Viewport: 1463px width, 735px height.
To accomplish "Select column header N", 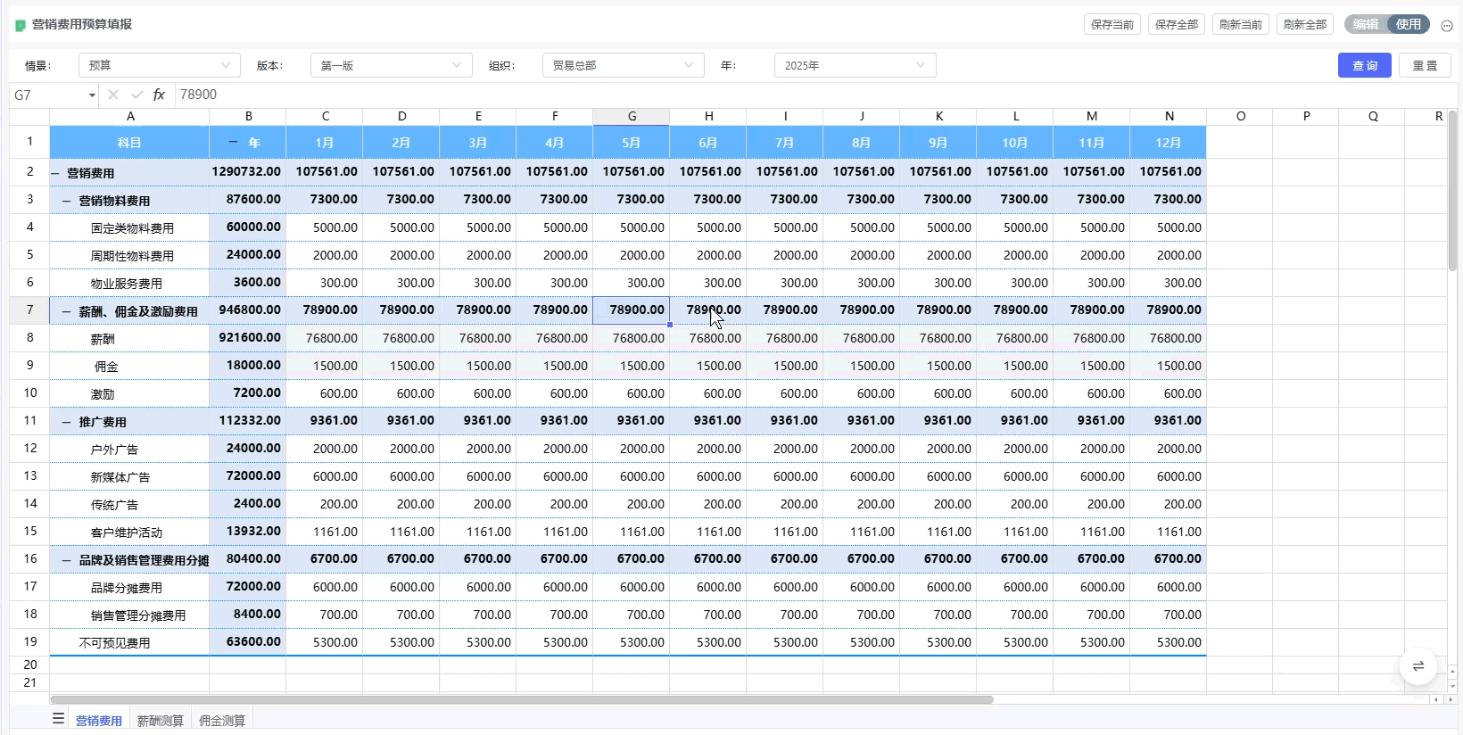I will [1169, 117].
